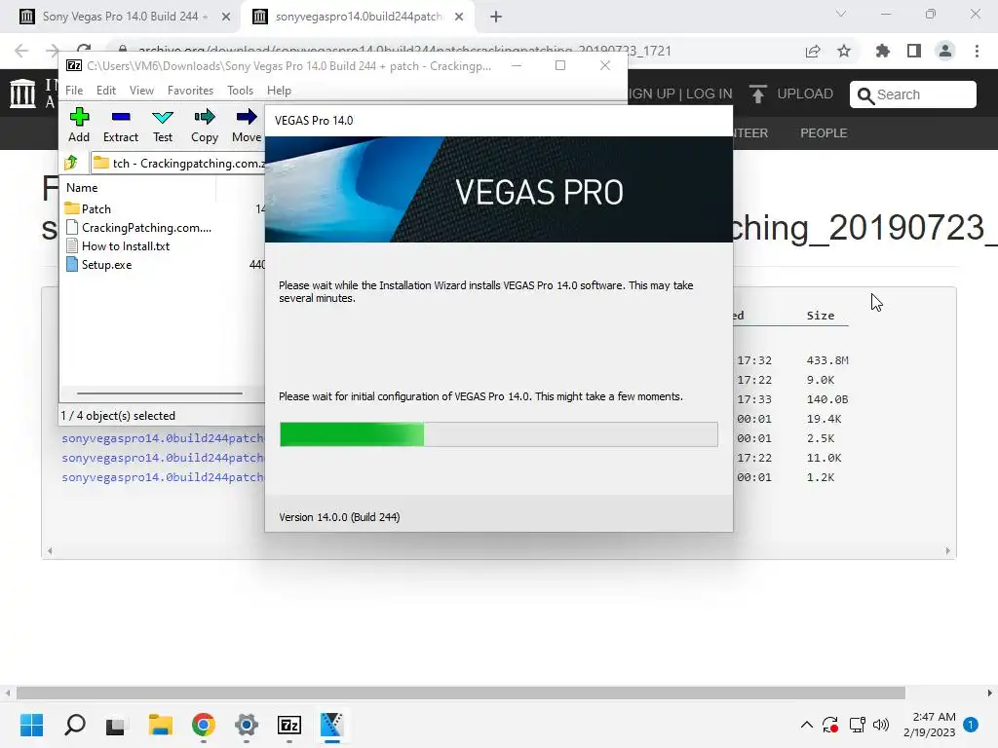The height and width of the screenshot is (748, 998).
Task: Select Setup.exe in the archive list
Action: (x=99, y=264)
